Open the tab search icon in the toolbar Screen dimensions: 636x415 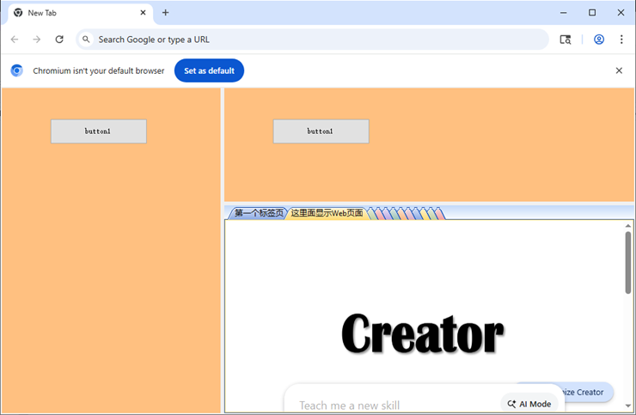[x=566, y=40]
